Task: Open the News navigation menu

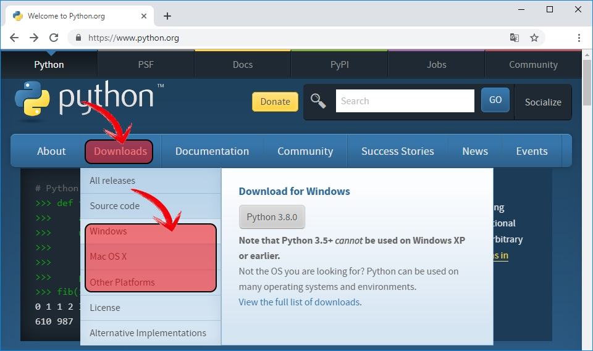Action: coord(475,151)
